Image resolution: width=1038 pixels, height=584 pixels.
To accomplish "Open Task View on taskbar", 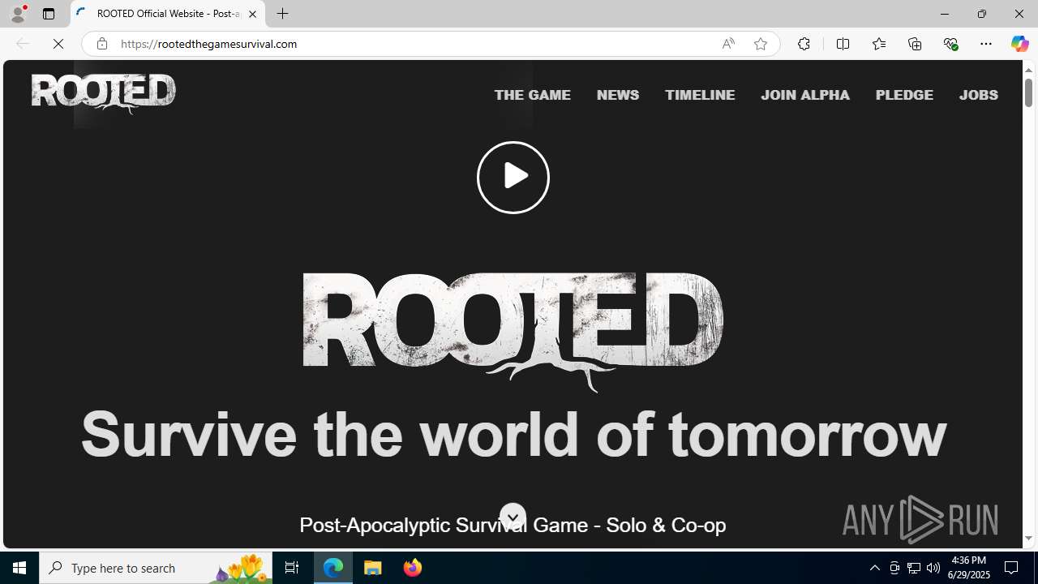I will tap(292, 568).
